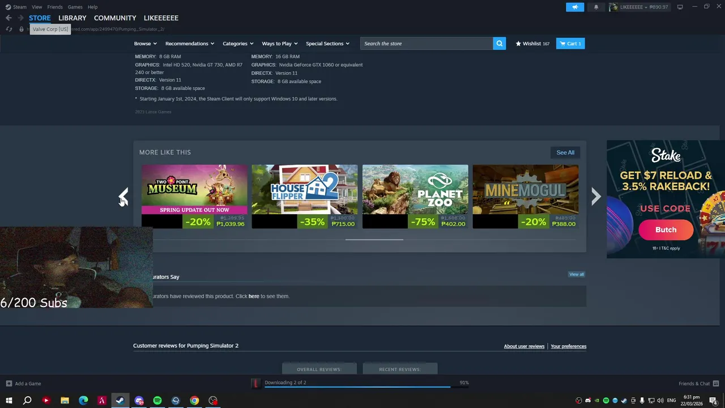The image size is (725, 408).
Task: Click the RECENT REVIEWS filter
Action: point(400,369)
